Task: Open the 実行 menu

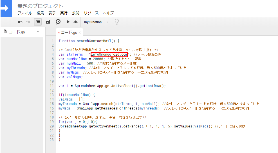Action: point(64,13)
